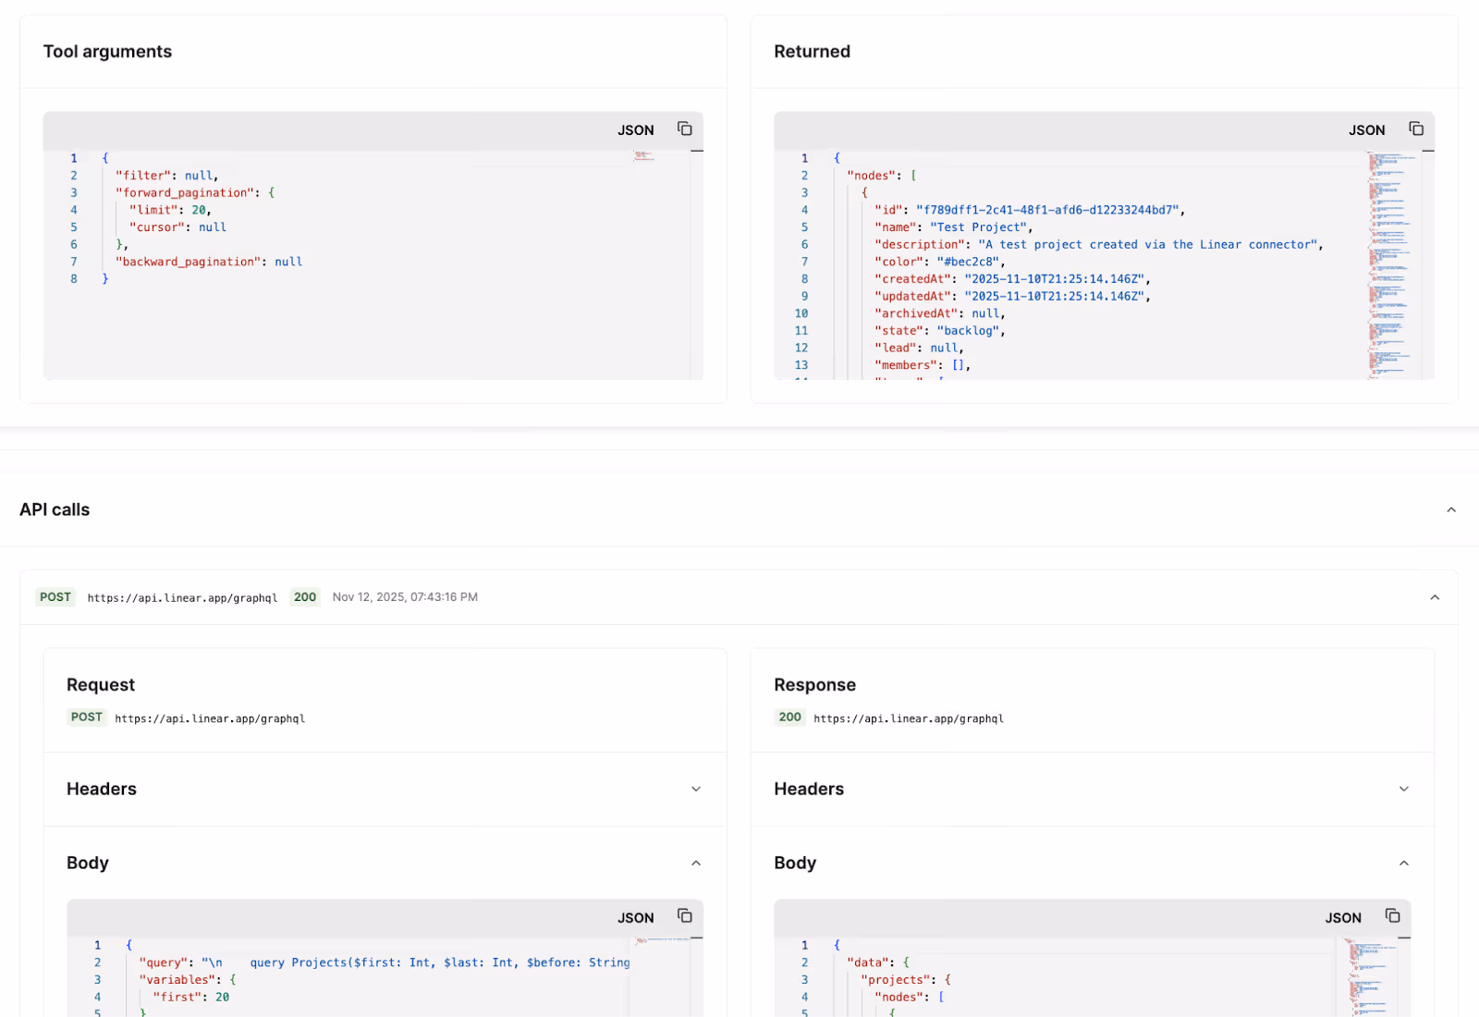Click the "createdAt" timestamp line
Viewport: 1479px width, 1017px height.
pyautogui.click(x=1012, y=279)
